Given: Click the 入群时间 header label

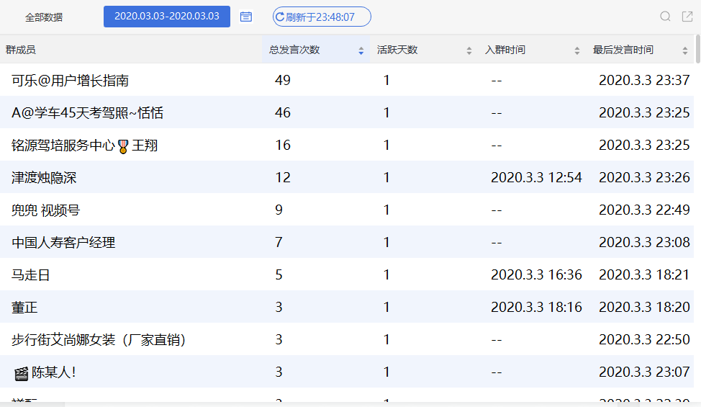Looking at the screenshot, I should click(505, 50).
